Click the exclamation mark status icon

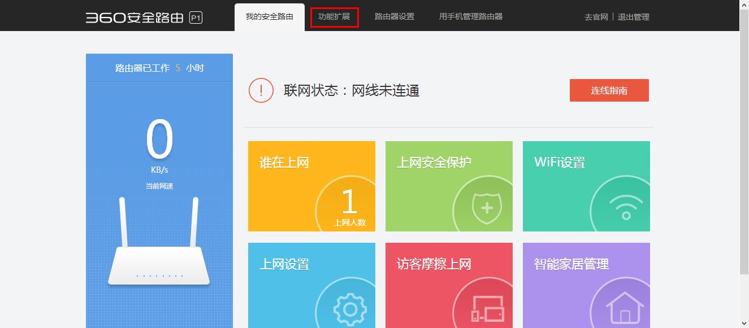261,90
